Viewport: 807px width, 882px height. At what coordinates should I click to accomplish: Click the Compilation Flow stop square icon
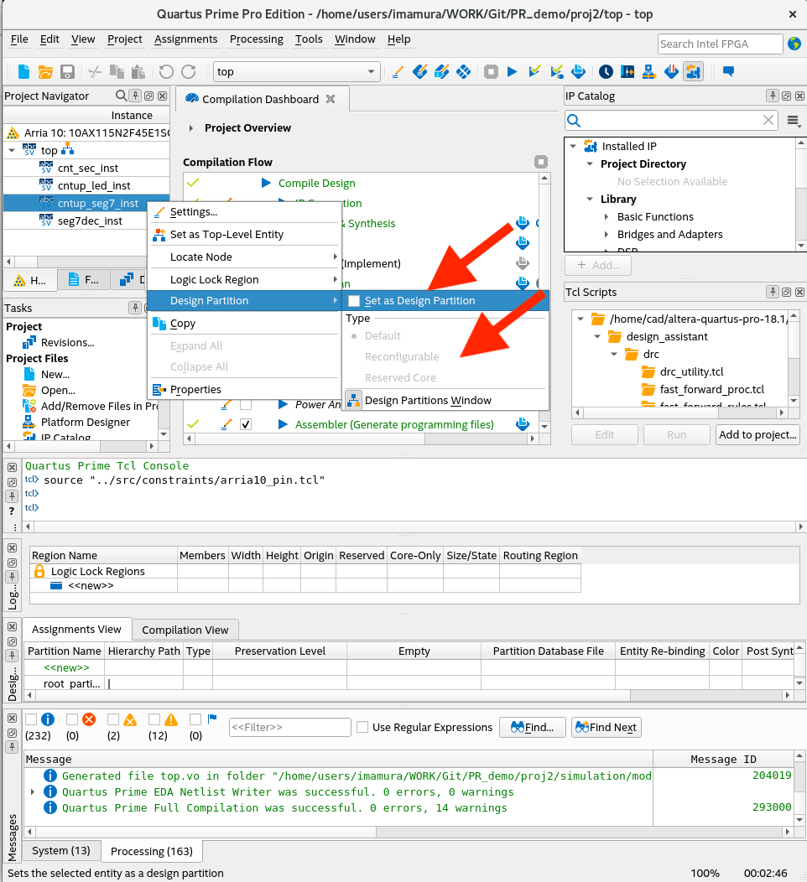click(x=541, y=162)
